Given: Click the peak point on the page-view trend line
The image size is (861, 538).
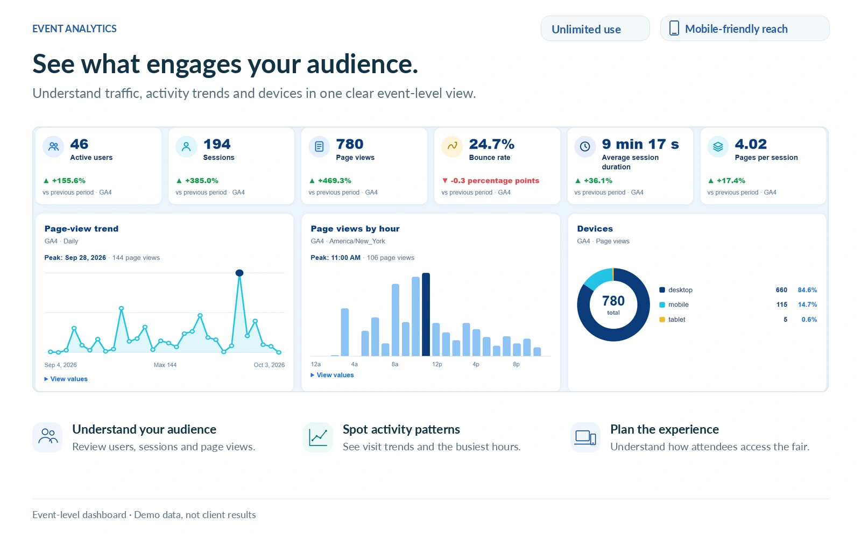Looking at the screenshot, I should click(239, 273).
